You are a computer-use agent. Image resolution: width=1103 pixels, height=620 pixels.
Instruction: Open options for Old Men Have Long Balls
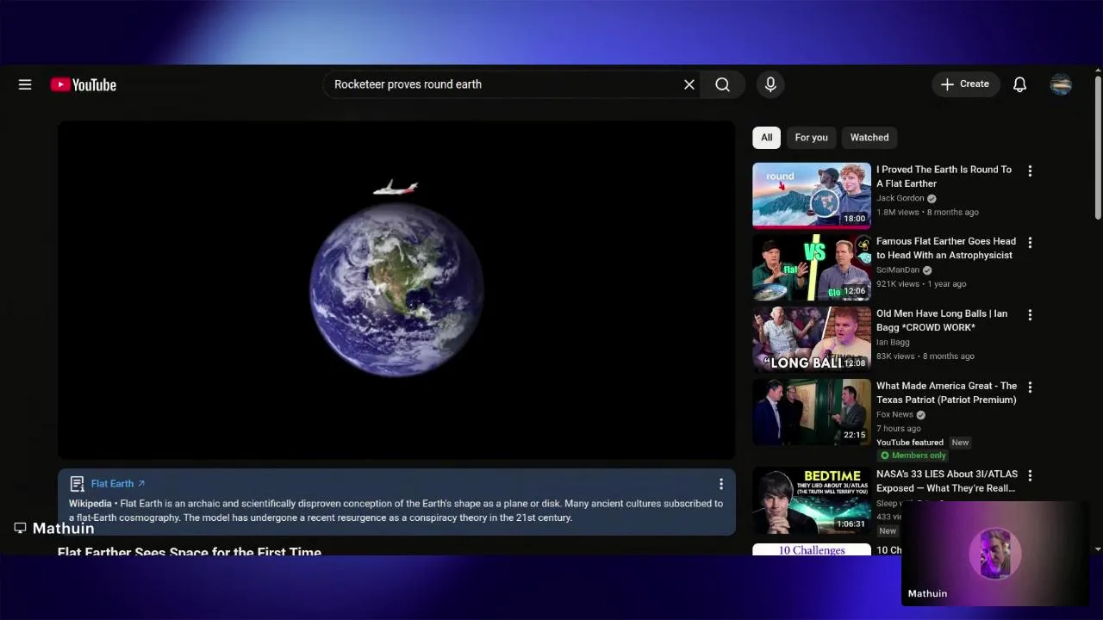point(1030,315)
